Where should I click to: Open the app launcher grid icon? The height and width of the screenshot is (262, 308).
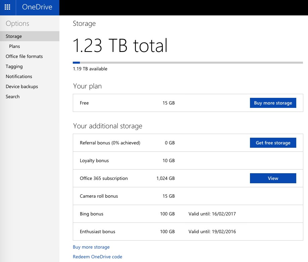tap(7, 7)
